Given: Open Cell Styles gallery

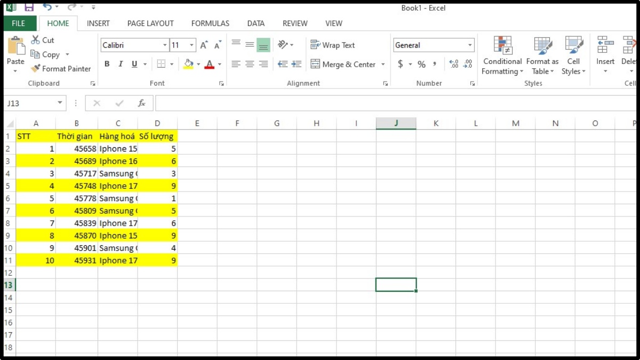Looking at the screenshot, I should 573,55.
